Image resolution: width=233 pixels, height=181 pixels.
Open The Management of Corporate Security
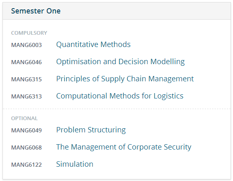(124, 147)
